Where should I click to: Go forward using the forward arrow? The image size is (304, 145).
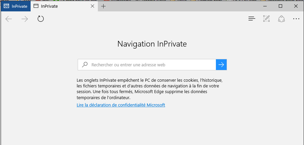25,19
